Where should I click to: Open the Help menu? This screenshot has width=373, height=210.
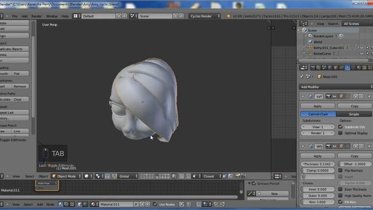coord(65,16)
